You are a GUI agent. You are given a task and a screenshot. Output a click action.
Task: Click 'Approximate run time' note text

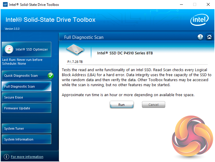(x=128, y=95)
